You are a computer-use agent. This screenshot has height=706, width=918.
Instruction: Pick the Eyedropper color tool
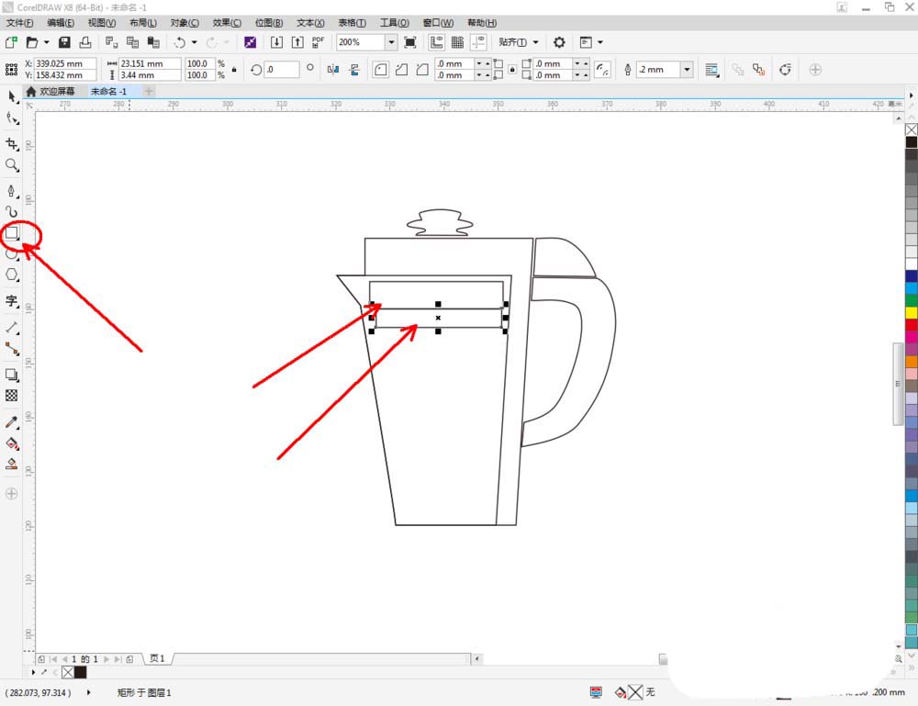coord(12,422)
